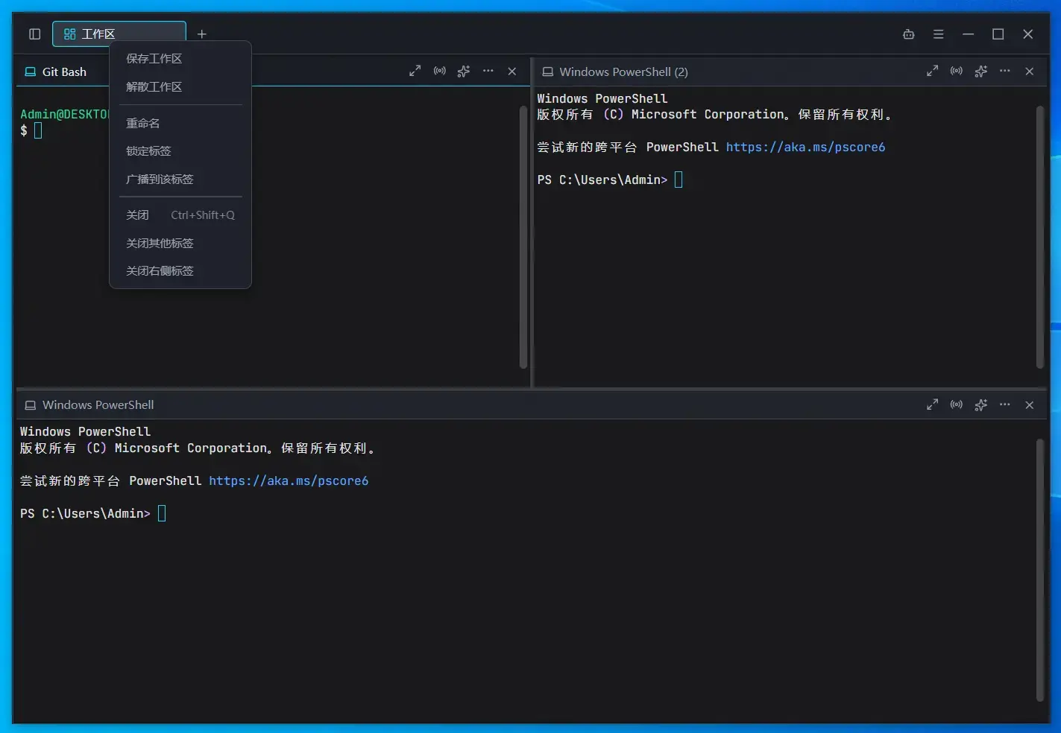Close the Windows PowerShell (2) pane
The height and width of the screenshot is (733, 1061).
click(1029, 72)
